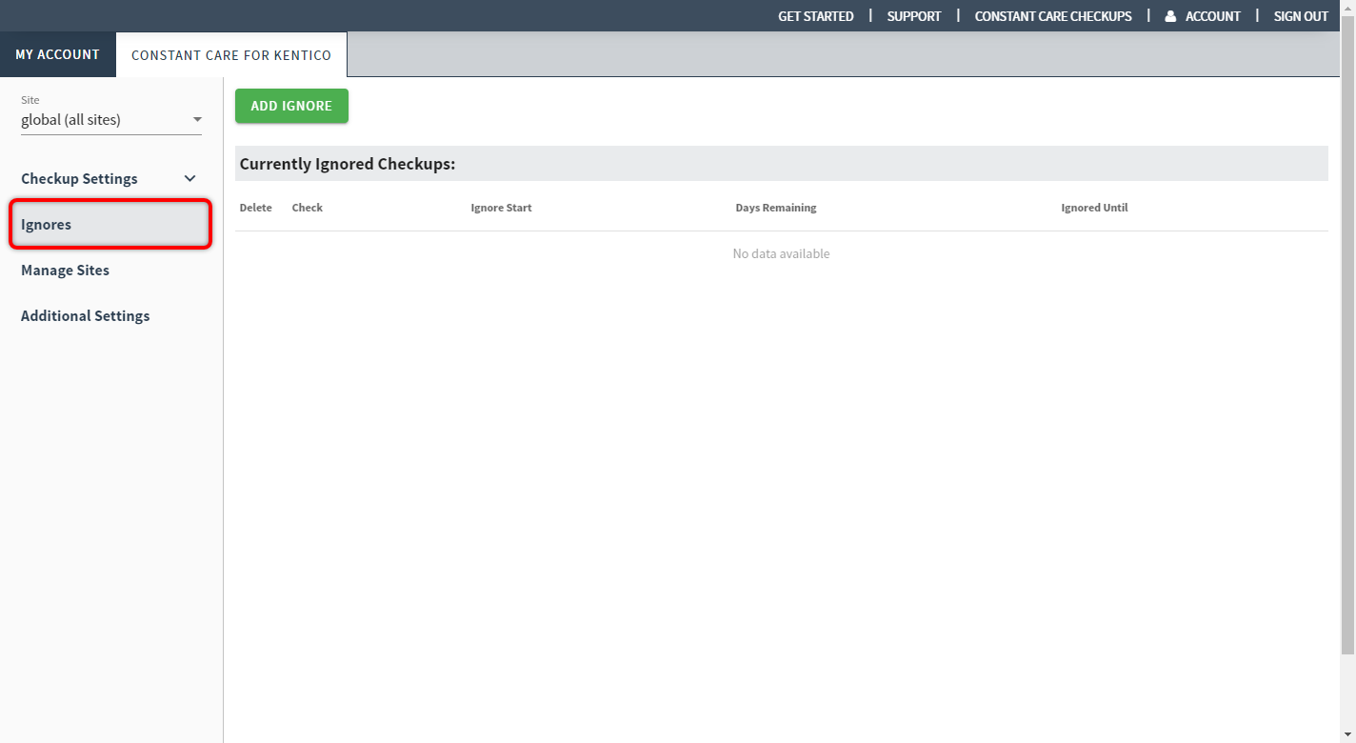The height and width of the screenshot is (743, 1356).
Task: Switch to the MY ACCOUNT tab
Action: click(x=57, y=54)
